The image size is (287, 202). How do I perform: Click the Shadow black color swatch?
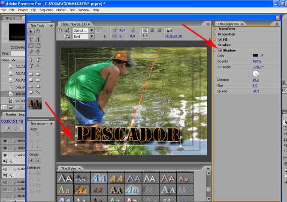coord(255,56)
